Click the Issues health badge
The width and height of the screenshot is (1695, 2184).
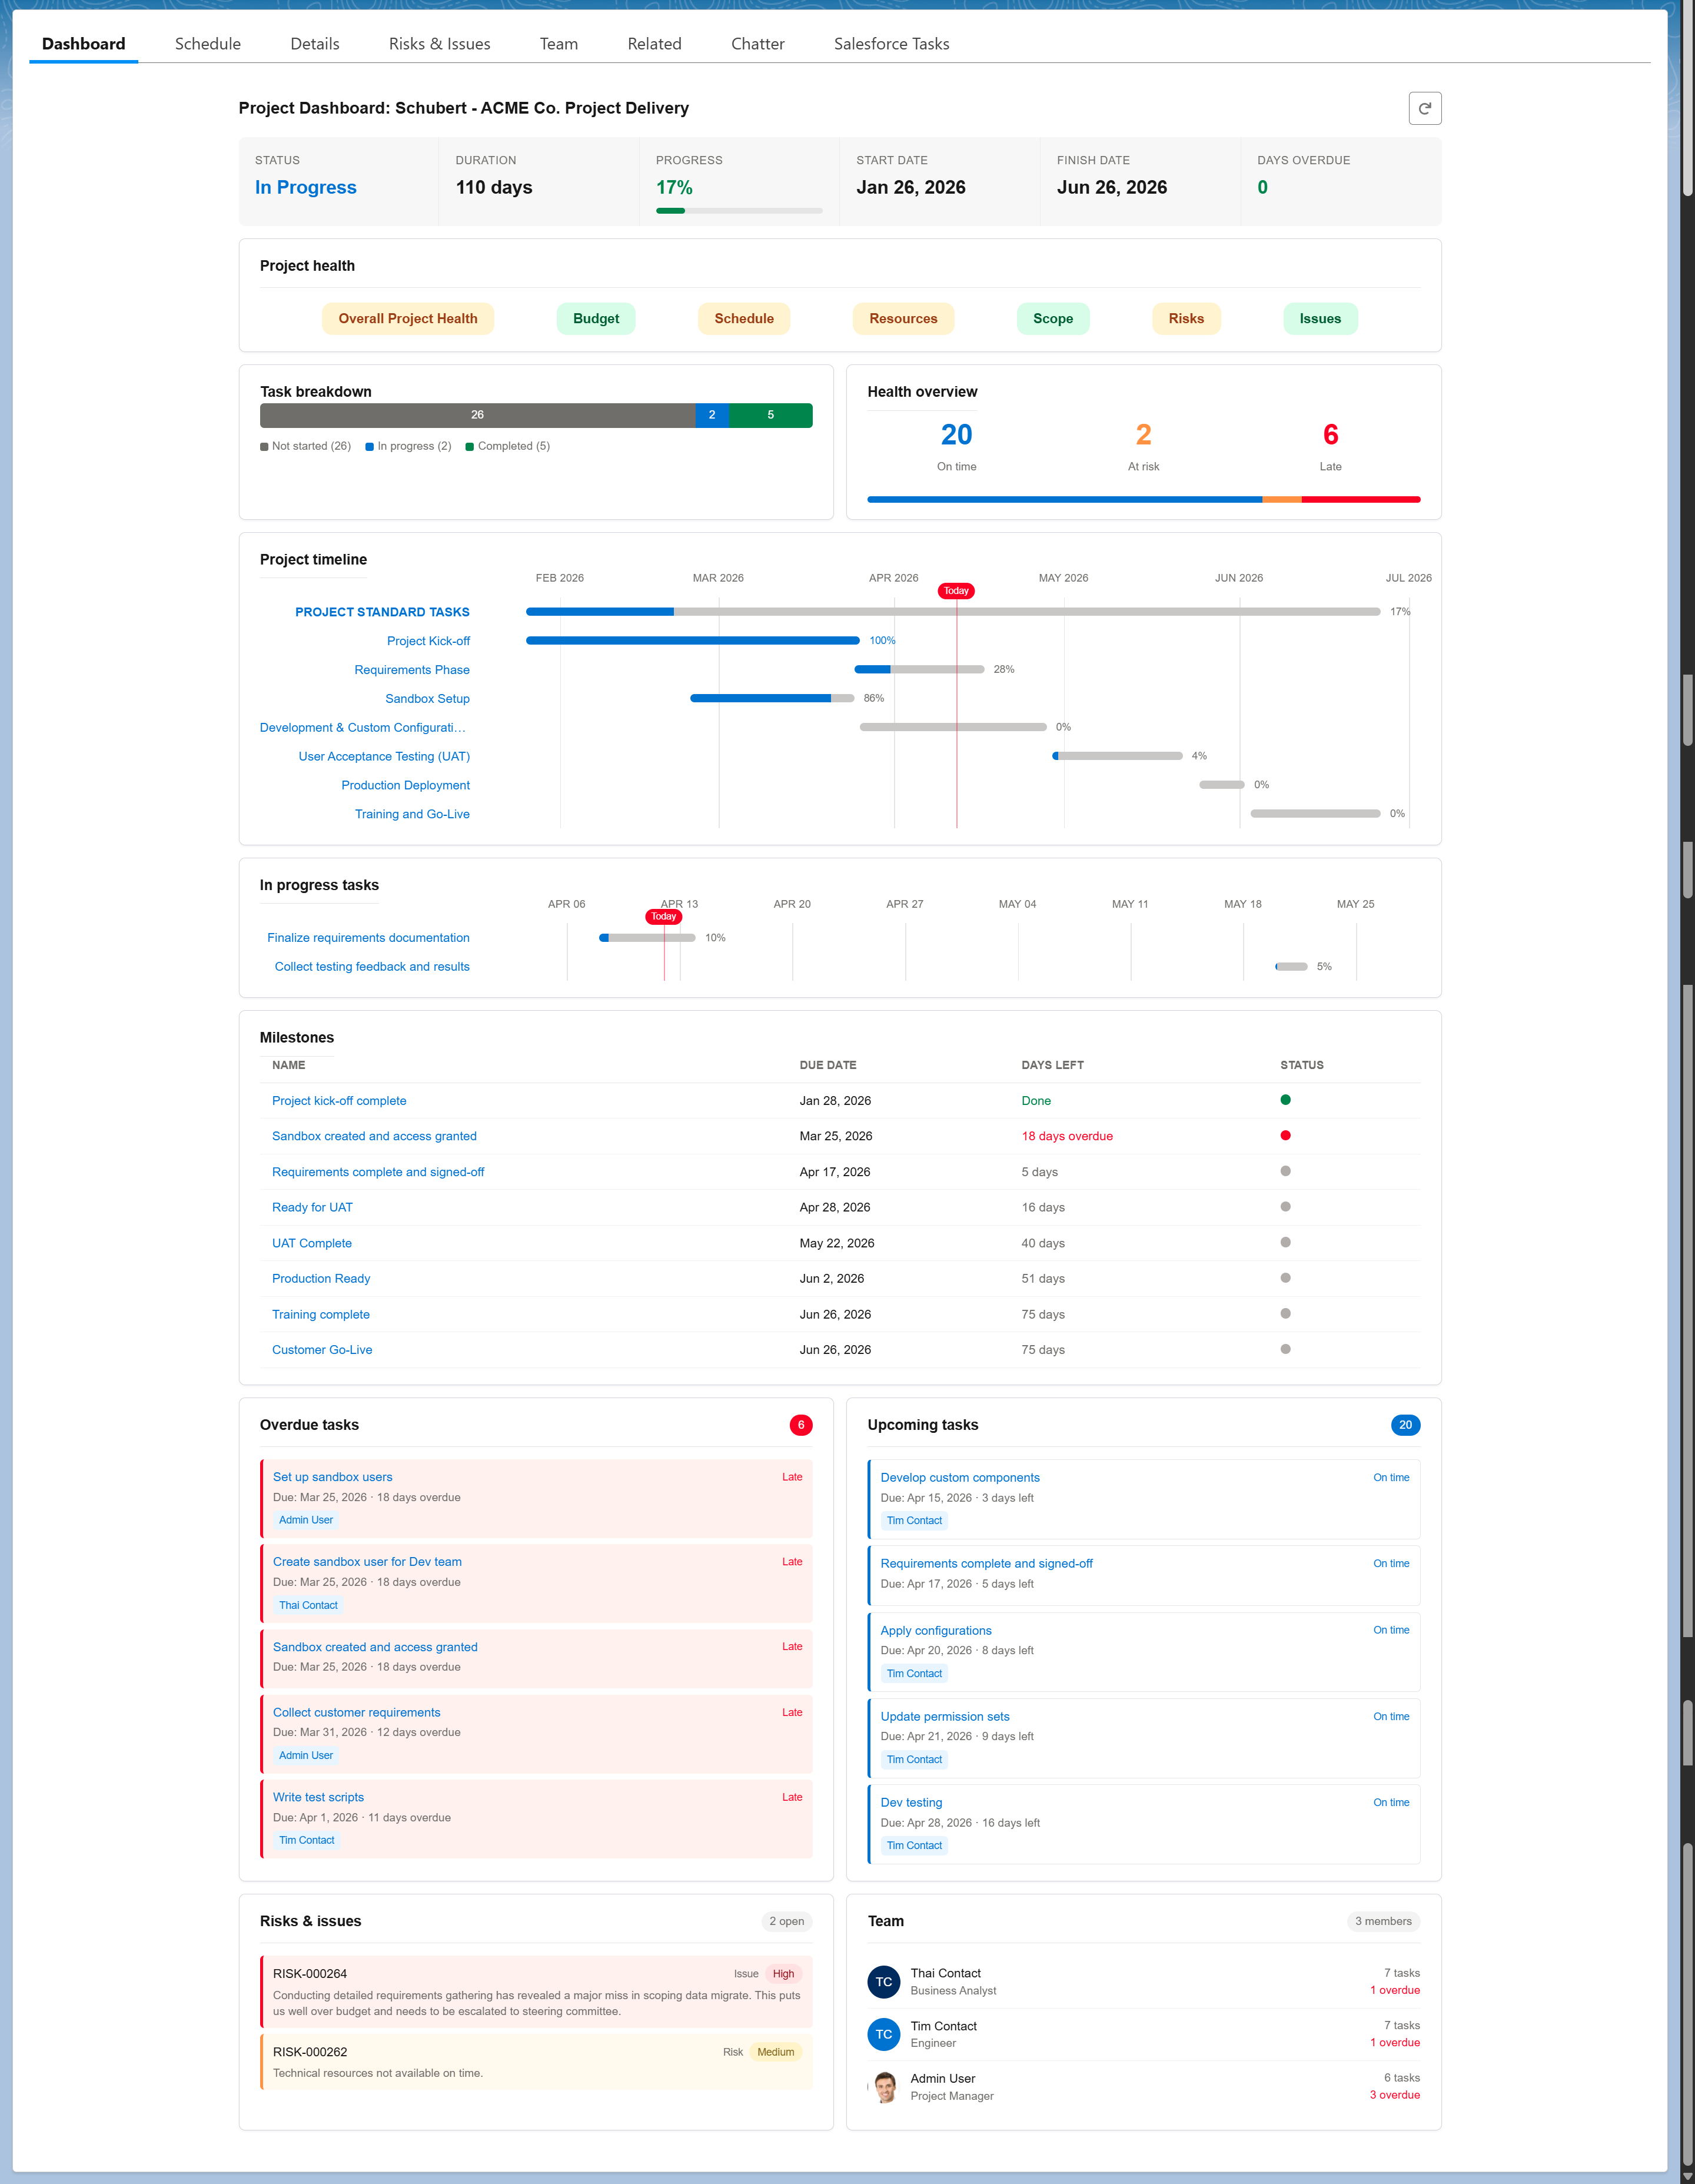pyautogui.click(x=1320, y=319)
